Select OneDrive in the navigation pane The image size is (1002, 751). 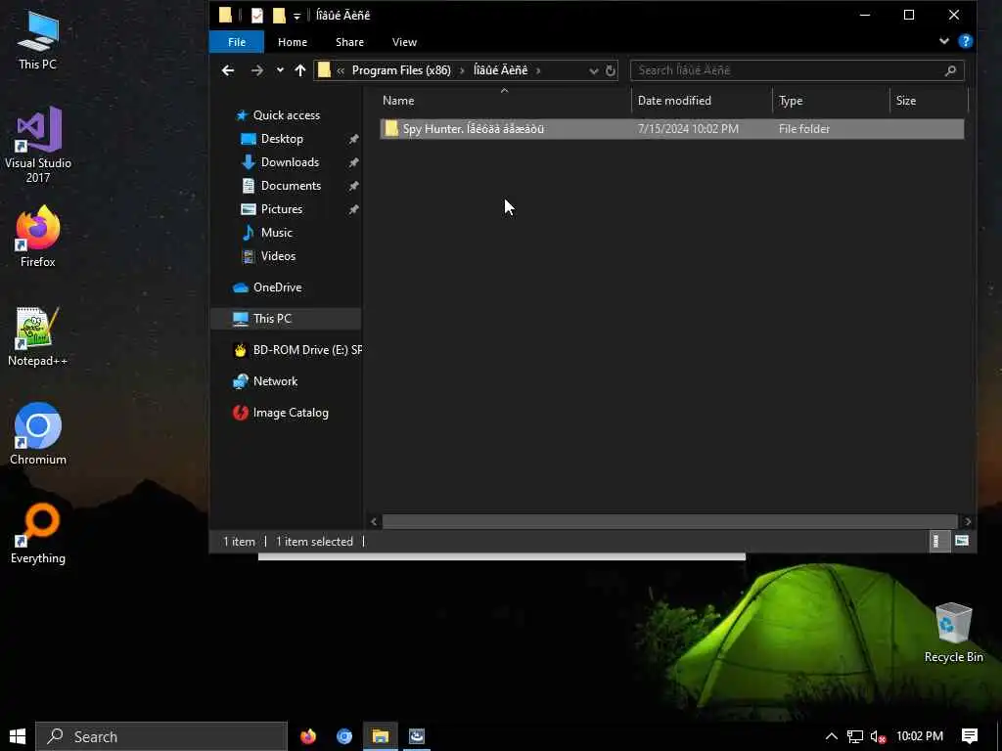[277, 287]
